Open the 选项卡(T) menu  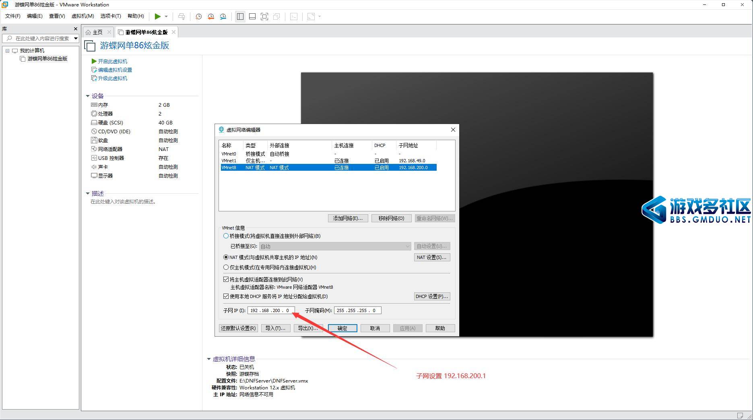click(111, 16)
